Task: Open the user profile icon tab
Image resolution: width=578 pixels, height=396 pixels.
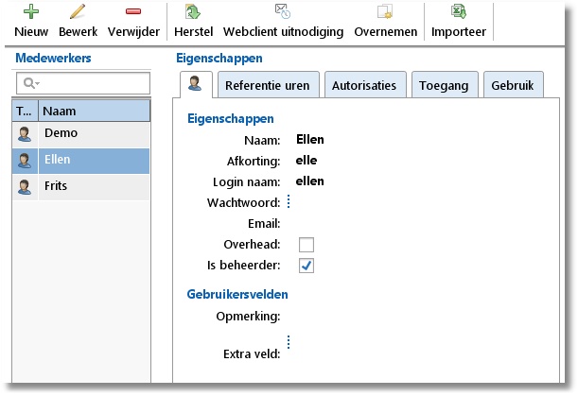Action: point(196,85)
